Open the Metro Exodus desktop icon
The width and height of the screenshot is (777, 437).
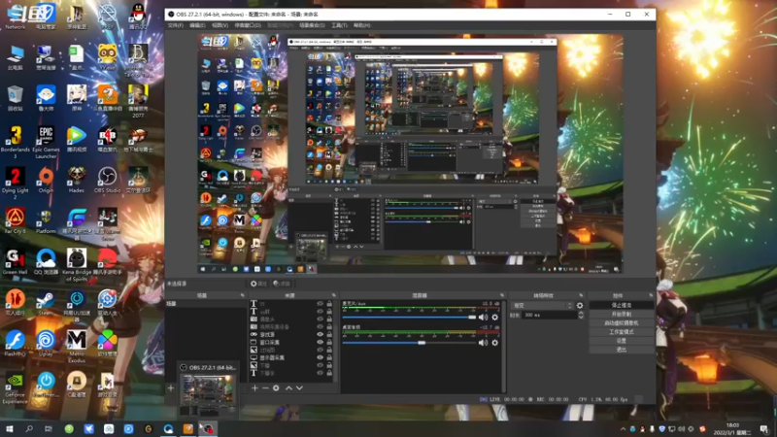pyautogui.click(x=77, y=347)
